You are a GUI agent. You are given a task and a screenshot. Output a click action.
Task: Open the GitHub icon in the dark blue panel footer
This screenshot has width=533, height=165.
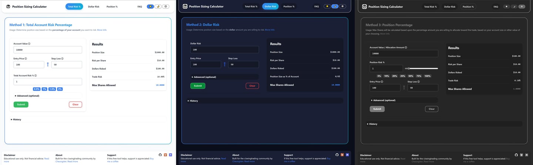[x=337, y=155]
